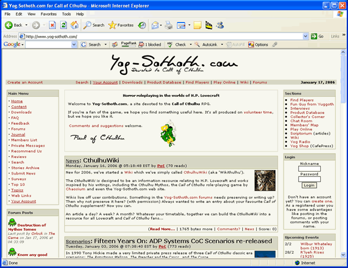Image resolution: width=348 pixels, height=268 pixels.
Task: Open the File menu
Action: [8, 14]
